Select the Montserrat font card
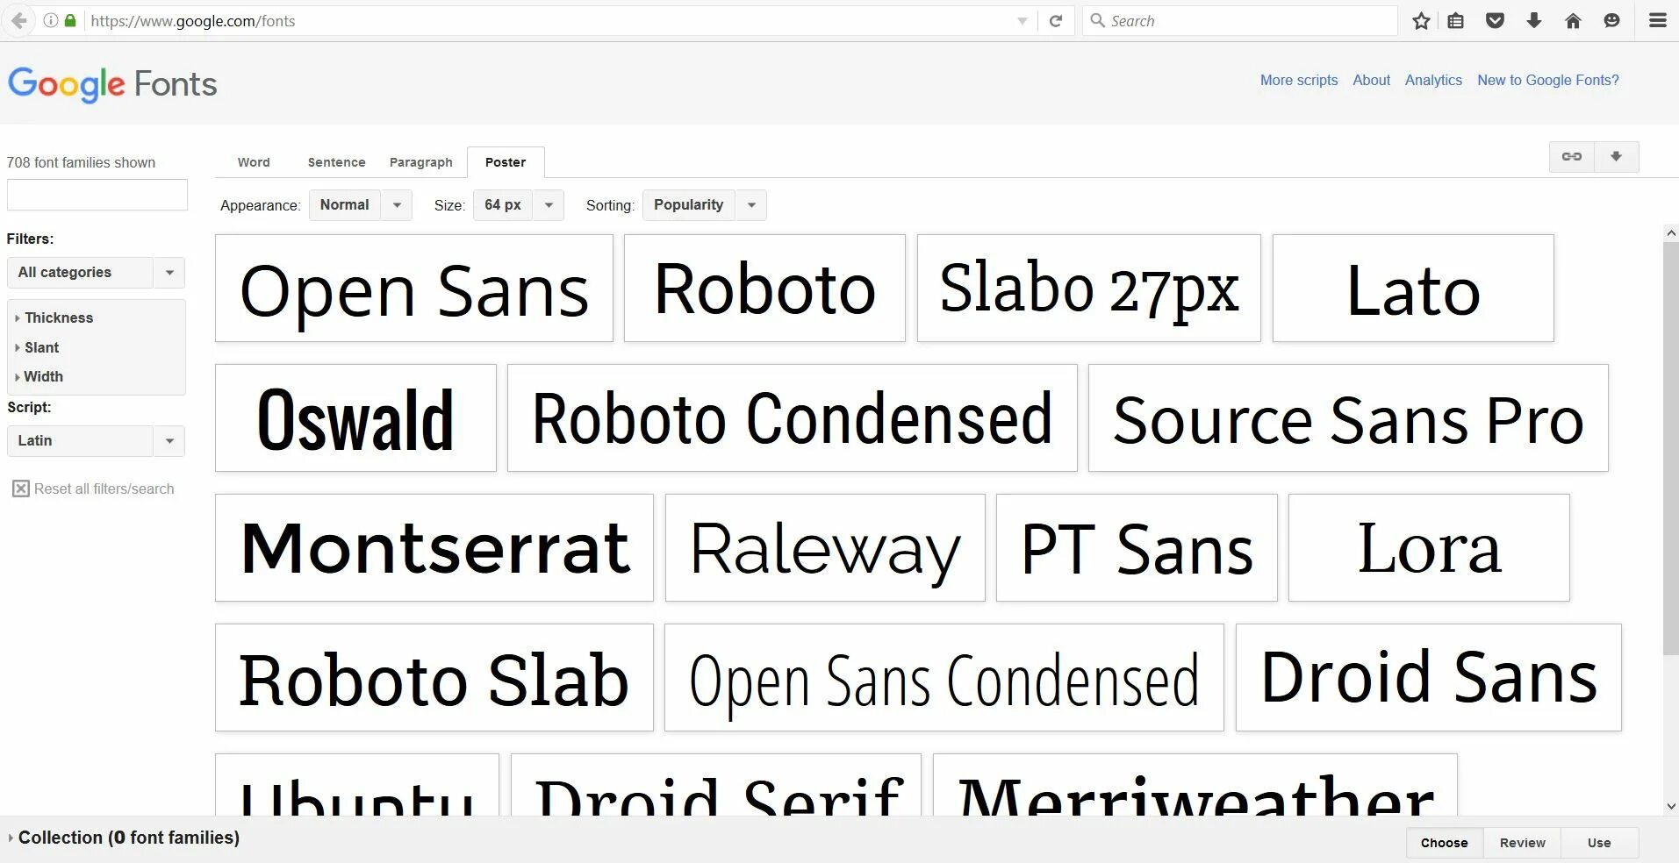This screenshot has height=863, width=1679. [x=434, y=548]
